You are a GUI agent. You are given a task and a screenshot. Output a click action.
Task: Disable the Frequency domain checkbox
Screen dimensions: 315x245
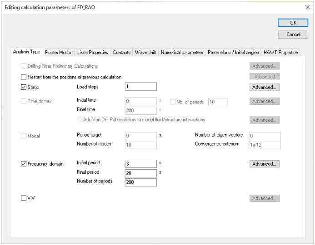[x=24, y=164]
